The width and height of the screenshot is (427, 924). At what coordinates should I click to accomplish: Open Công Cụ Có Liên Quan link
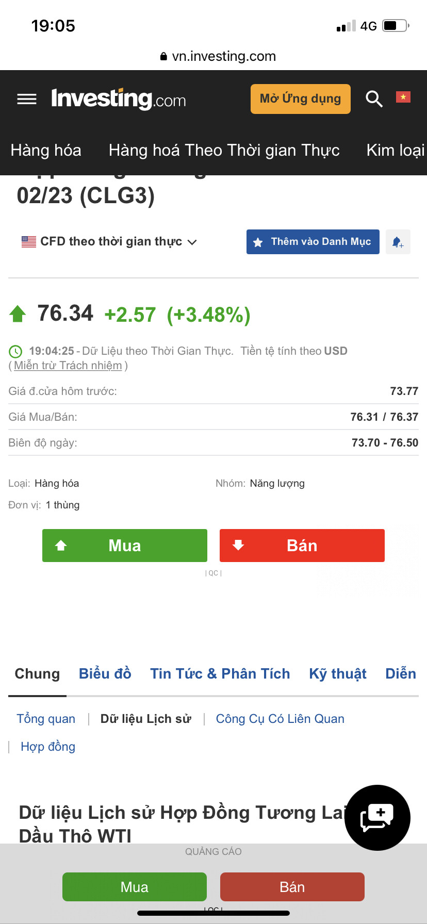280,719
